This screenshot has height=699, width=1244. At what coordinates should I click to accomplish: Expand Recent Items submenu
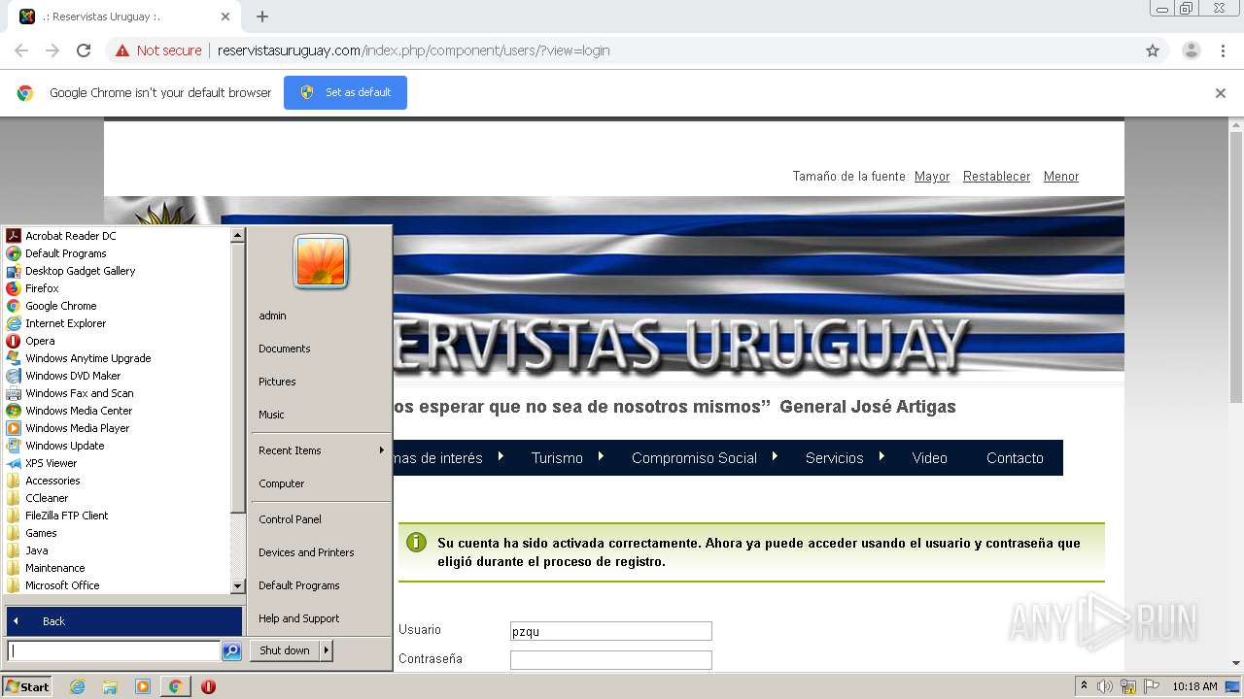click(x=321, y=450)
